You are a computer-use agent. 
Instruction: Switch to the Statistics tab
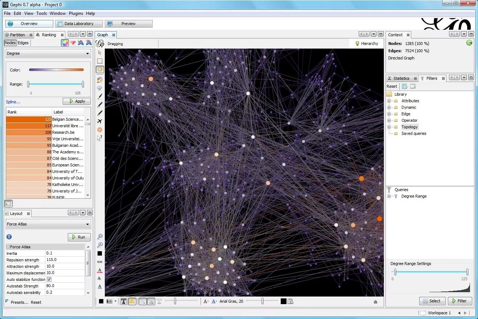coord(401,78)
